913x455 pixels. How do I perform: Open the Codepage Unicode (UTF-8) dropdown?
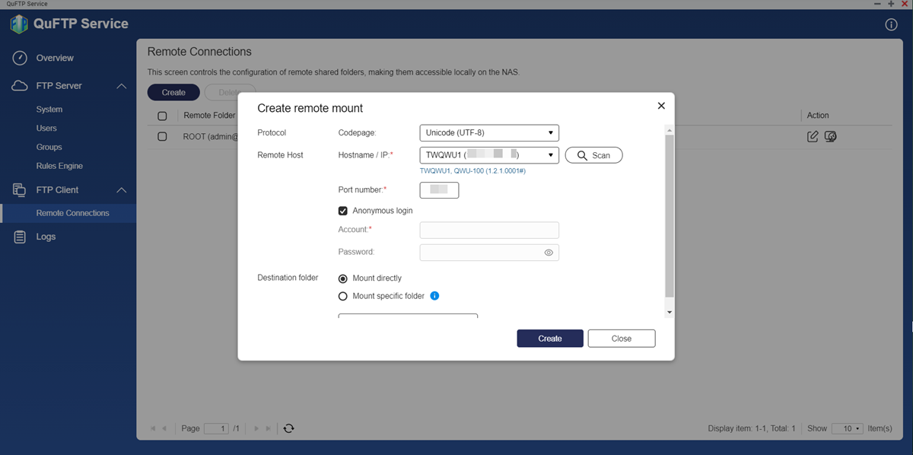489,133
